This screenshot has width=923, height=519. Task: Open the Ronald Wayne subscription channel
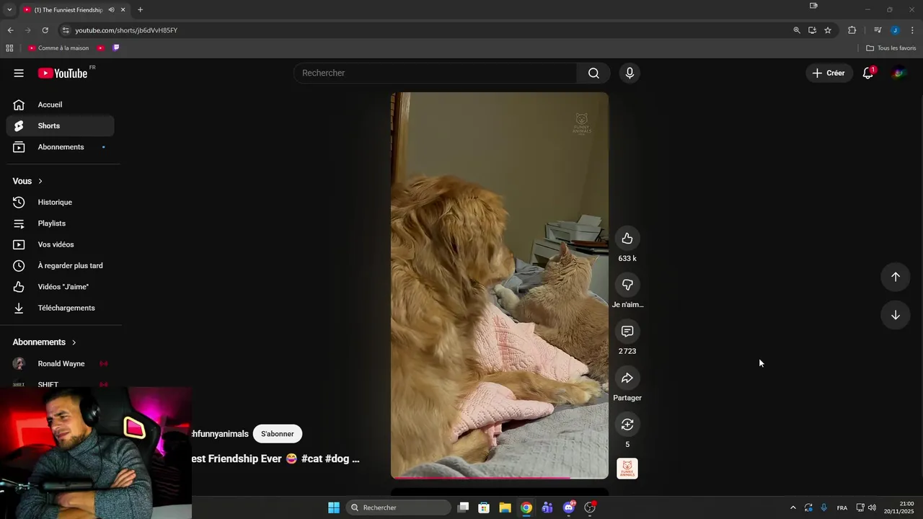[61, 364]
